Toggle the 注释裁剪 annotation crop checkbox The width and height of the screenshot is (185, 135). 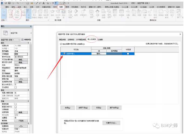pyautogui.click(x=16, y=110)
